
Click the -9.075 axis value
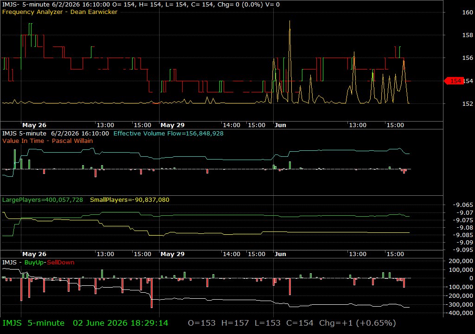click(x=462, y=220)
